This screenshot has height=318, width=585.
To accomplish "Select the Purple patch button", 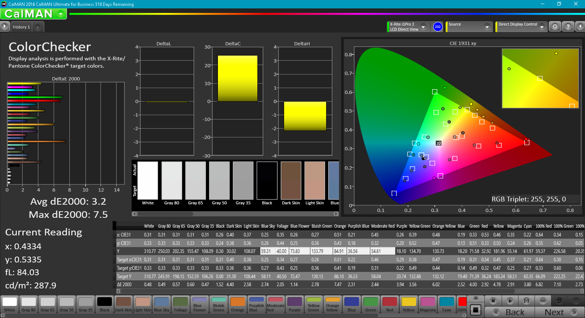I will coord(295,304).
